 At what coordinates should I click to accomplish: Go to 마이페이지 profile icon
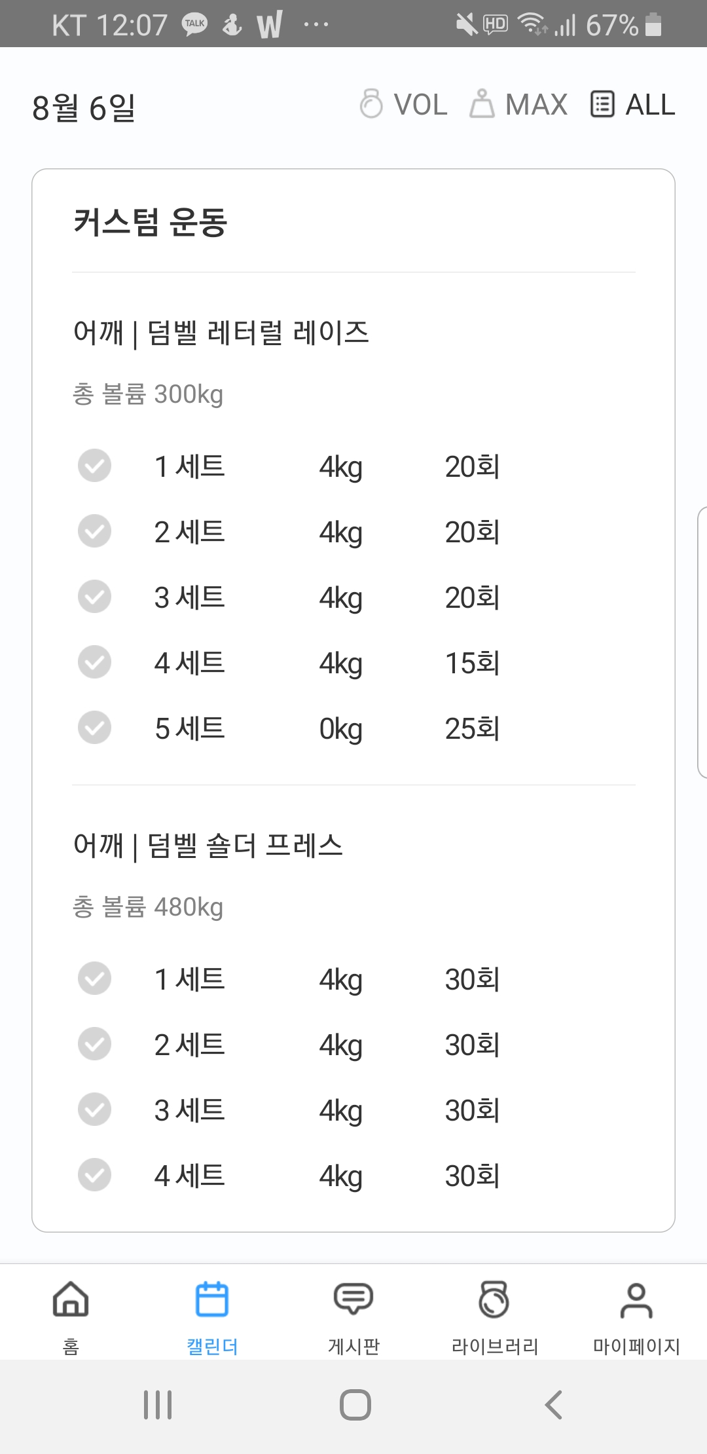pos(636,1299)
